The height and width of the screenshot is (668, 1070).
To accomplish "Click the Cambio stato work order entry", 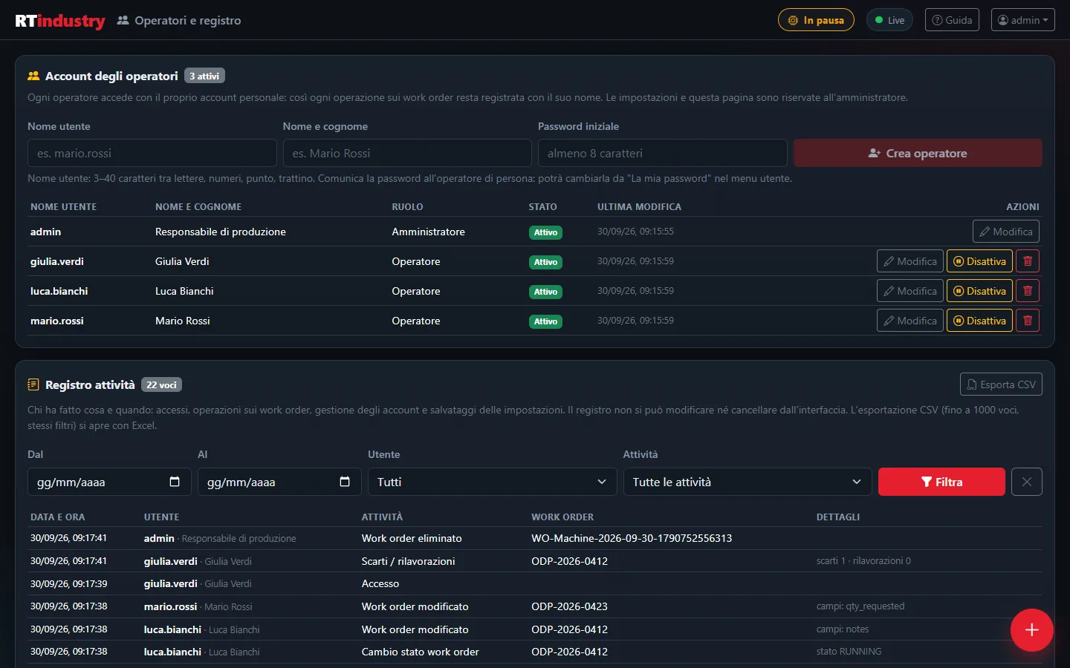I will click(420, 652).
